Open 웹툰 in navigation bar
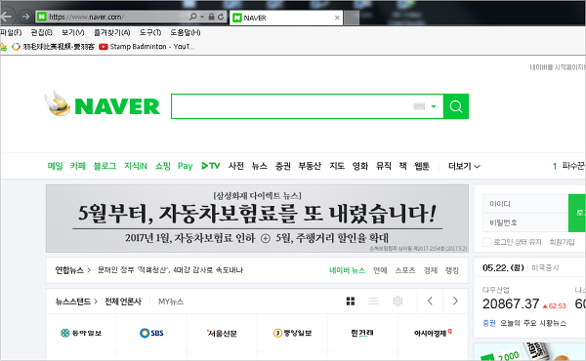586x361 pixels. pos(422,166)
